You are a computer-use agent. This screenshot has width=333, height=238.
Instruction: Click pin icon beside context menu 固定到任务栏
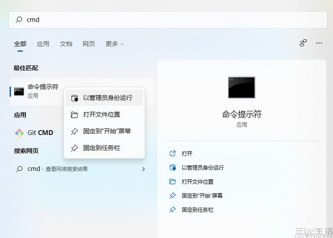(x=74, y=148)
